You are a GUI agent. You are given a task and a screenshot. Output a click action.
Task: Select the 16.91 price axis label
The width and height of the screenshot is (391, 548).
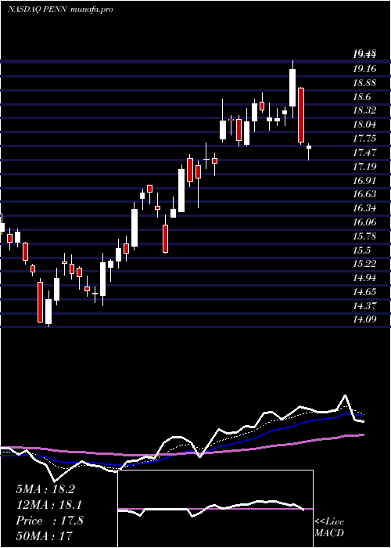coord(364,180)
